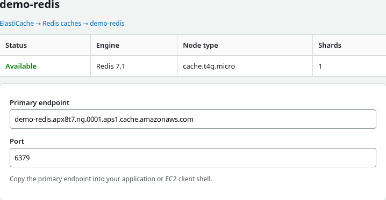Click the Primary endpoint label

click(x=40, y=102)
